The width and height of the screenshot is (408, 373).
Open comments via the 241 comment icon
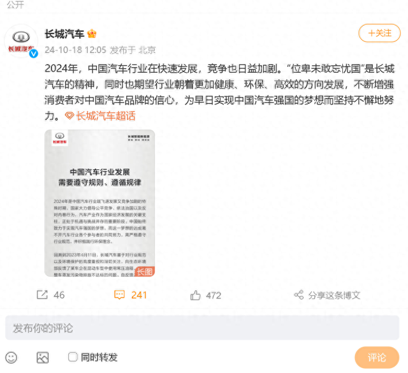pos(119,295)
